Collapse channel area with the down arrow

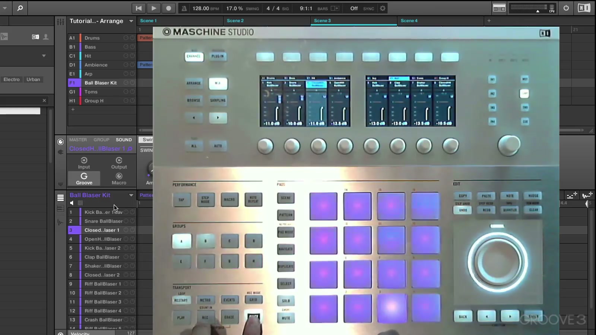pos(60,184)
